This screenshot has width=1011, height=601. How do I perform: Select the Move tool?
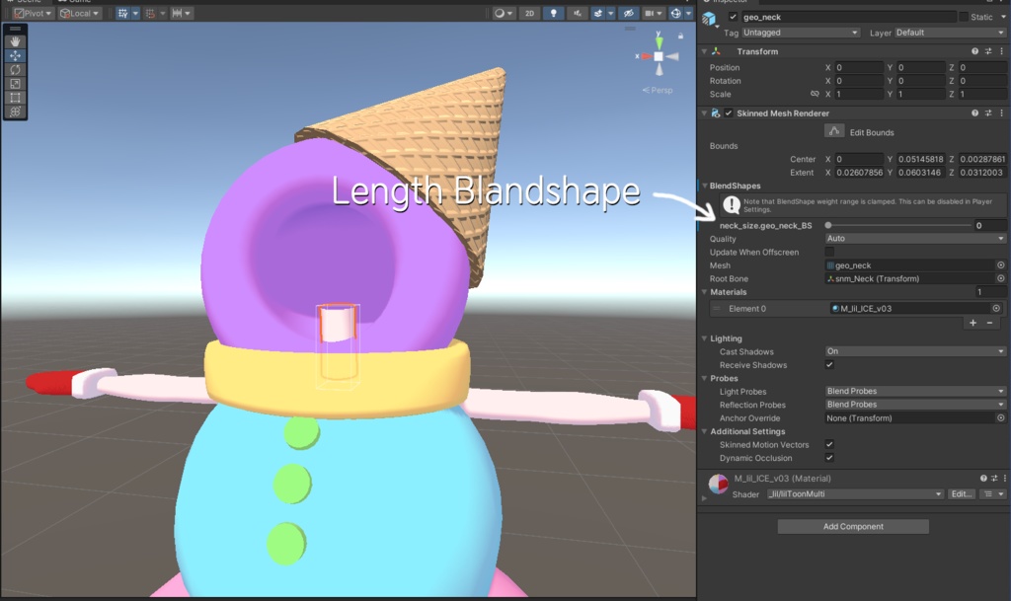(15, 55)
